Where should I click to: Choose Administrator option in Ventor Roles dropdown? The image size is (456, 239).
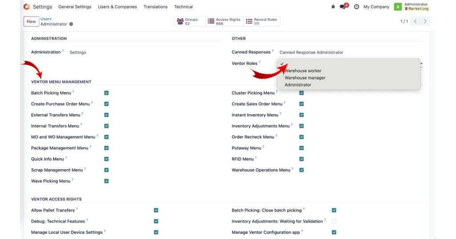[x=298, y=85]
